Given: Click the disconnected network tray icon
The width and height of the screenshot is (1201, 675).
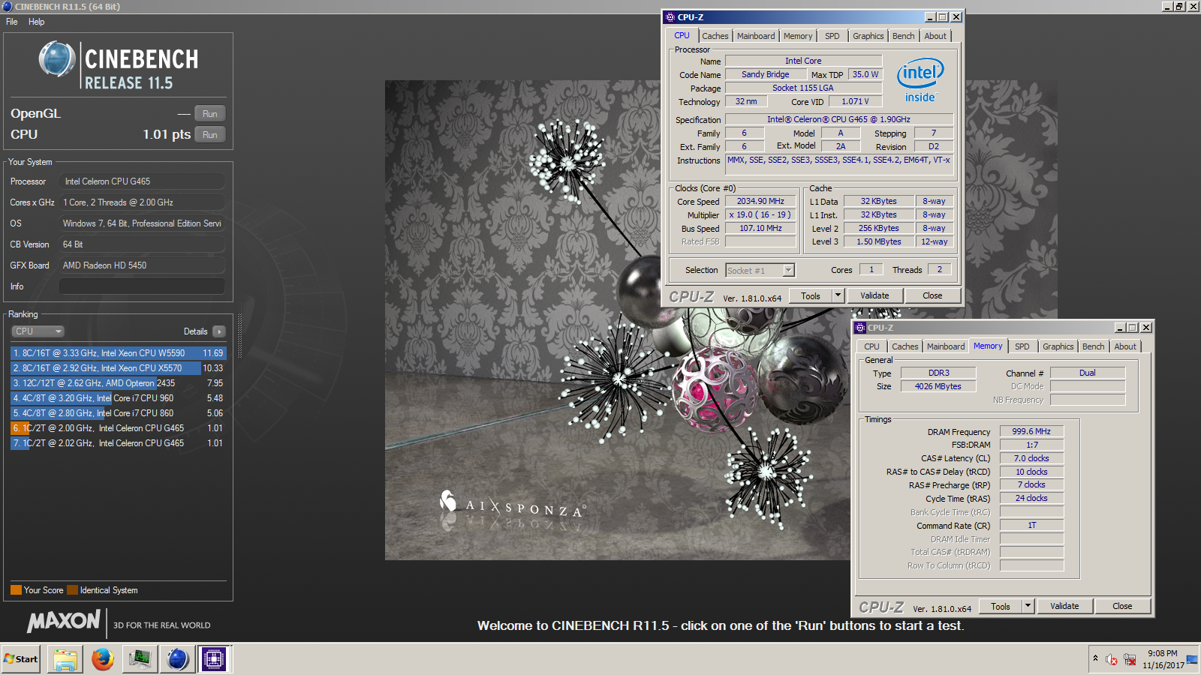Looking at the screenshot, I should 1130,659.
